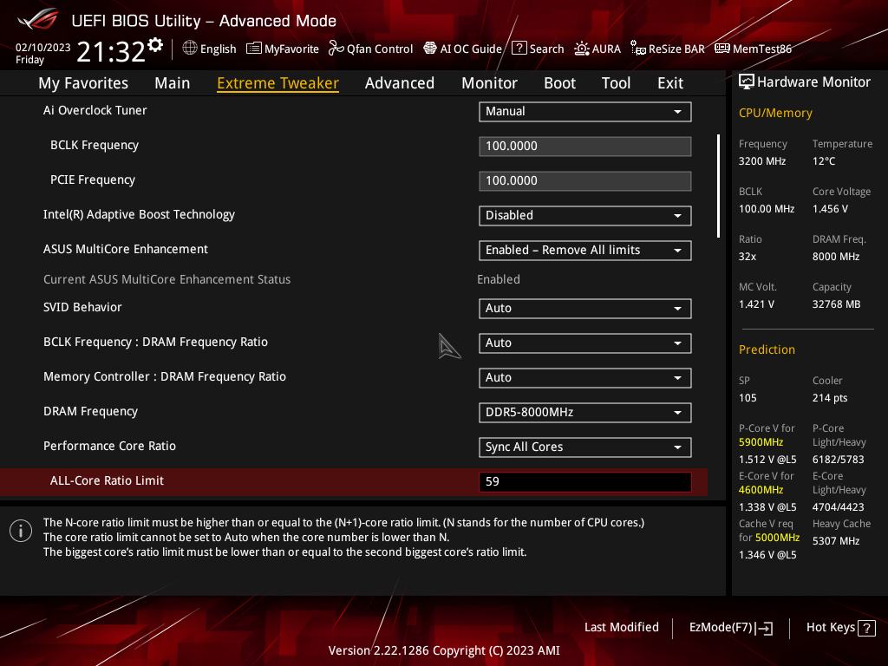Viewport: 888px width, 666px height.
Task: Open AURA lighting icon
Action: 582,49
